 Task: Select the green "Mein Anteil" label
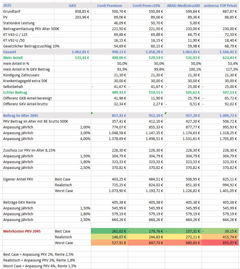point(13,58)
